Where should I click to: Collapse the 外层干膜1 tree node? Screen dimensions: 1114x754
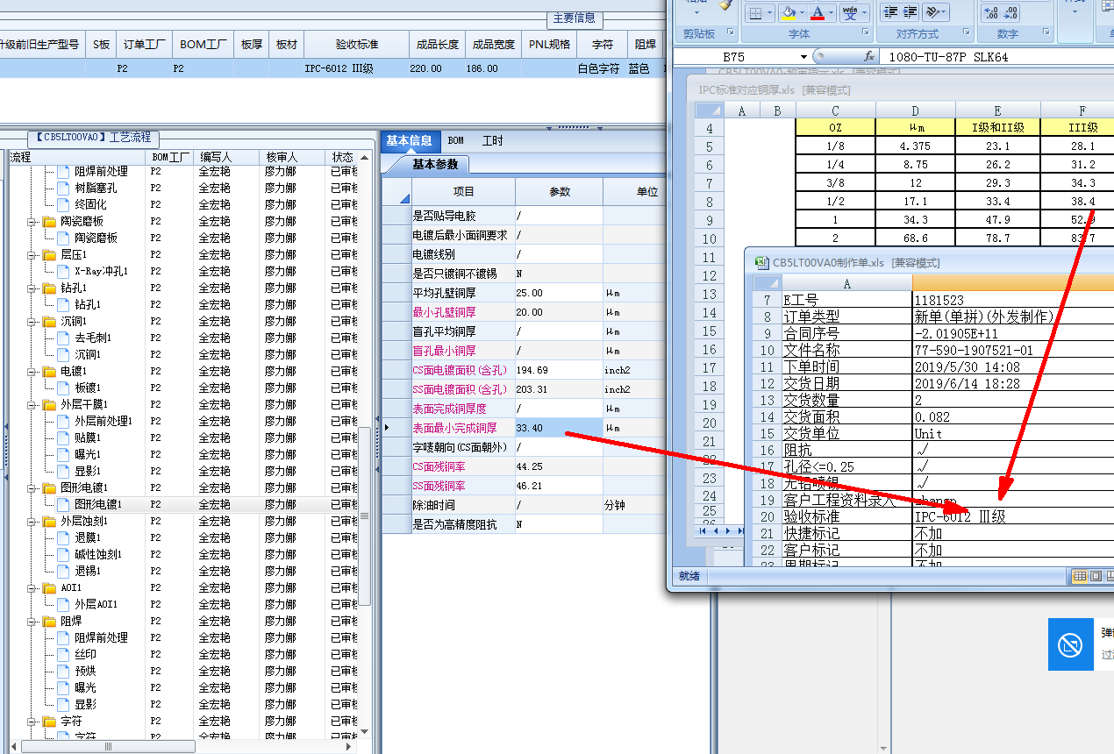click(x=31, y=404)
